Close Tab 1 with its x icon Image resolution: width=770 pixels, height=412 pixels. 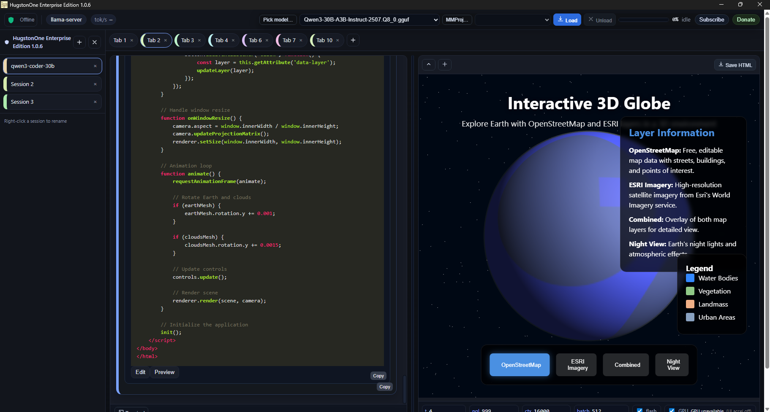(x=132, y=40)
